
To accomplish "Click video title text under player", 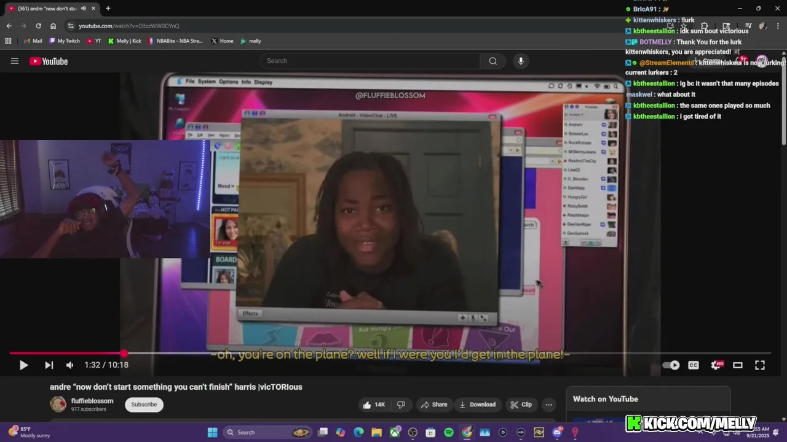I will point(176,387).
